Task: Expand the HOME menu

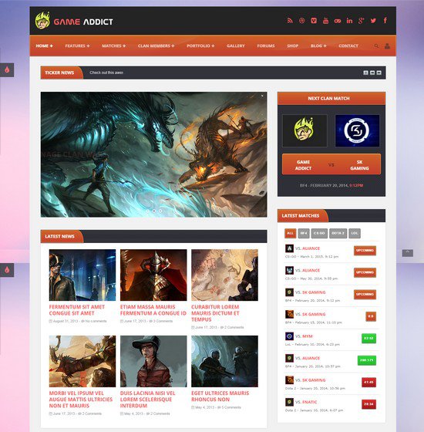Action: pyautogui.click(x=44, y=46)
